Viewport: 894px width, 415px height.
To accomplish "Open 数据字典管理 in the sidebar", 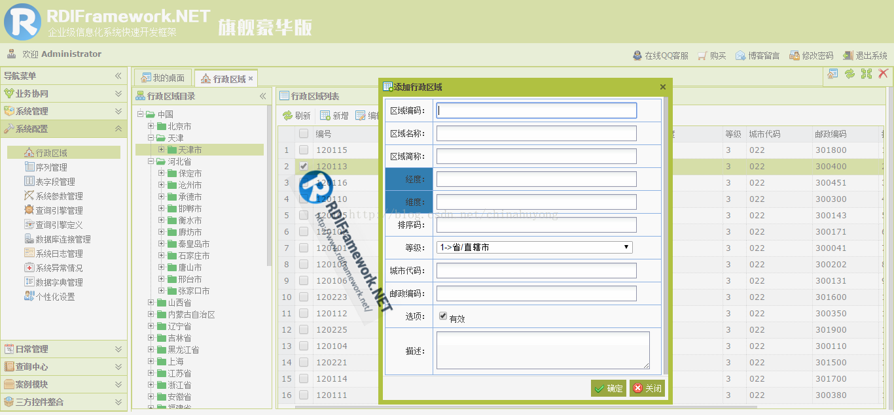I will [x=54, y=282].
